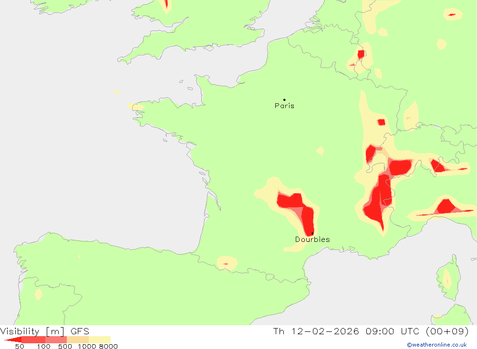This screenshot has height=349, width=477.
Task: Click the legend value '100'
Action: [x=43, y=347]
